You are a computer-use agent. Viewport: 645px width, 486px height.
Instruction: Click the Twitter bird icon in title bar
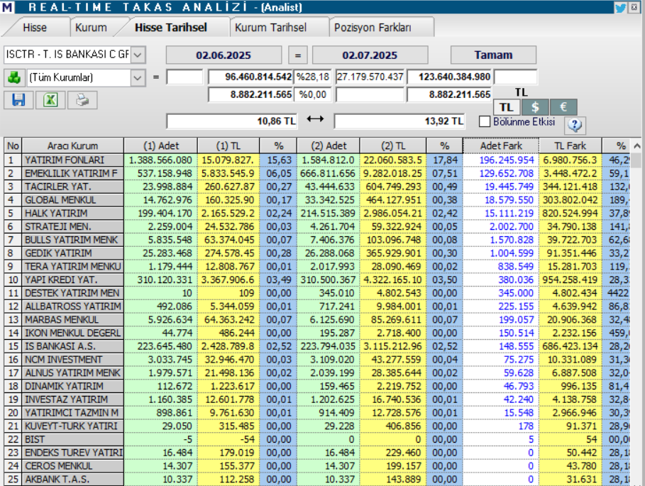[x=620, y=7]
